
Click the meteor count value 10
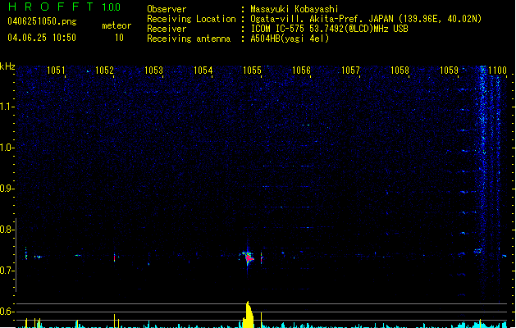coord(119,38)
